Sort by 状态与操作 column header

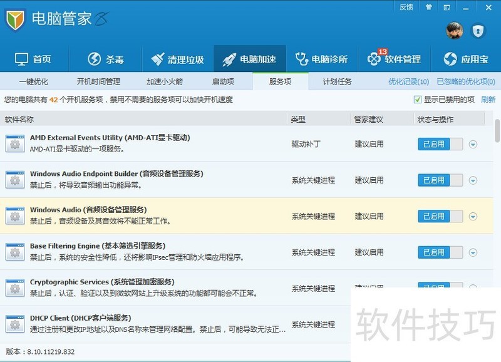[x=435, y=120]
